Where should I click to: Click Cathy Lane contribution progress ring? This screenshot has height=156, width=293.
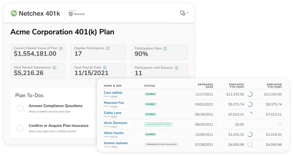pos(250,114)
